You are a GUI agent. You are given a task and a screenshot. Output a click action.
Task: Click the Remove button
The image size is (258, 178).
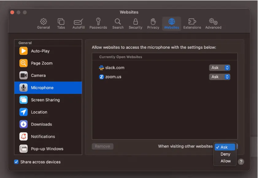pyautogui.click(x=102, y=146)
